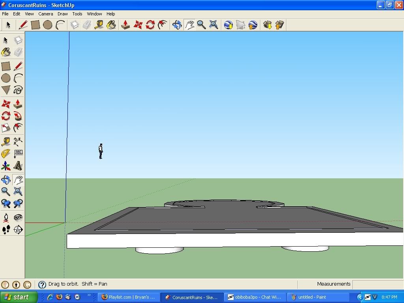The height and width of the screenshot is (303, 404).
Task: Select the Dimension tool
Action: coord(18,142)
